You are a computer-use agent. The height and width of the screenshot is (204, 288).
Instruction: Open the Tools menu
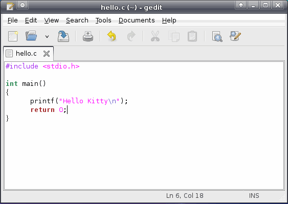point(103,20)
